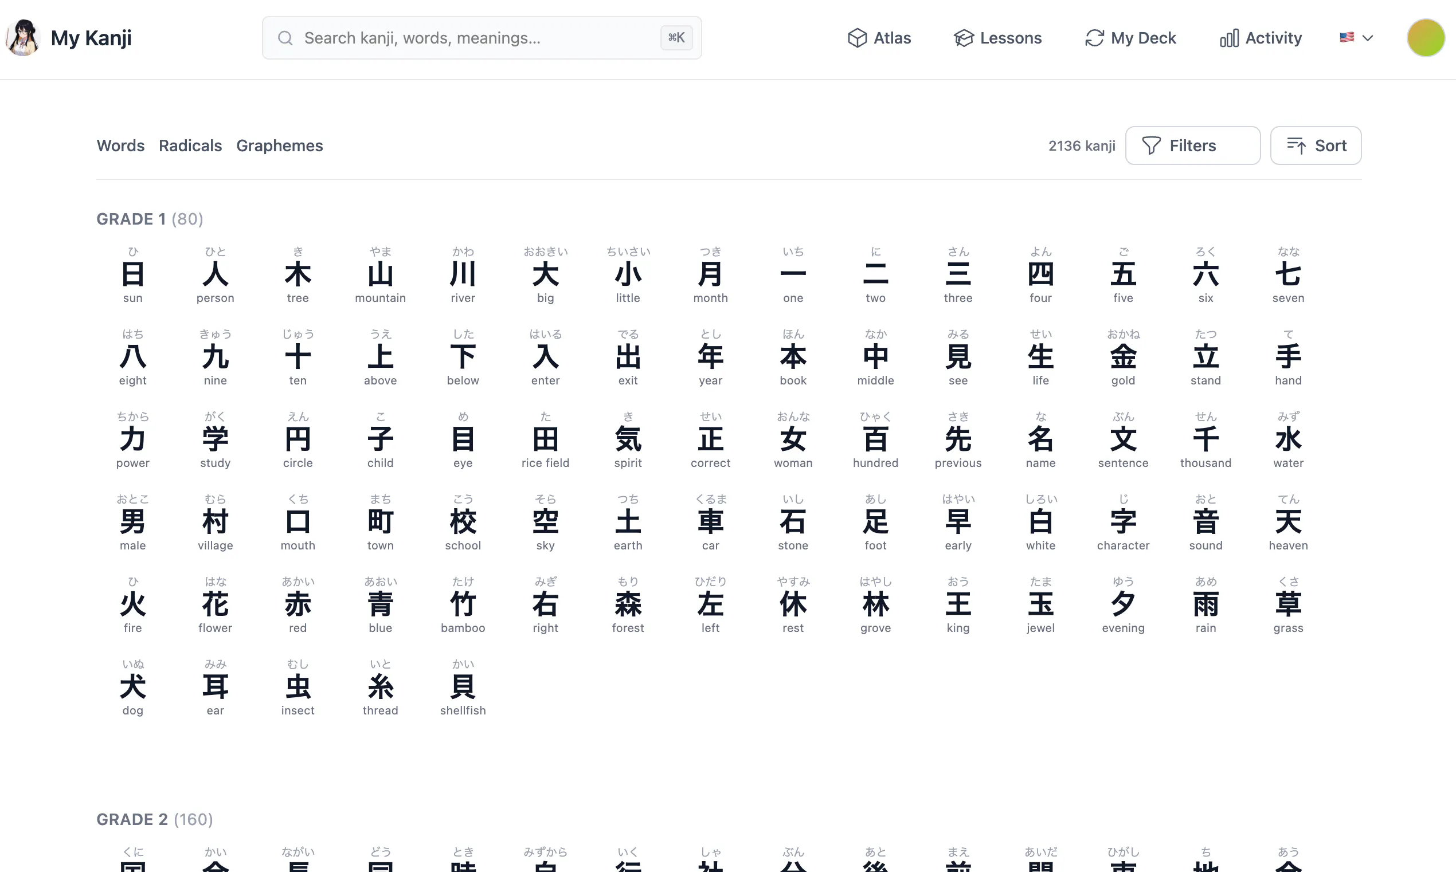Open the 千 thousand kanji
1456x872 pixels.
(1205, 439)
